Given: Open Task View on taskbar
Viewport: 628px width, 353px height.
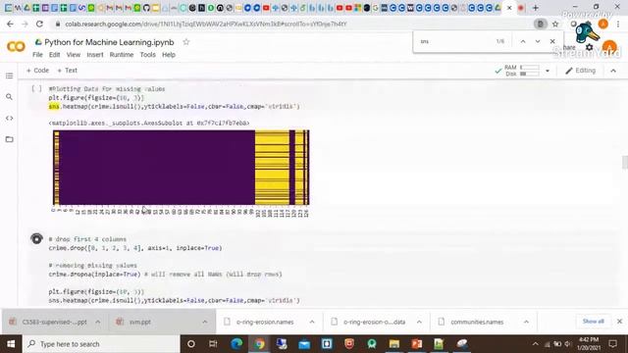Looking at the screenshot, I should (213, 344).
